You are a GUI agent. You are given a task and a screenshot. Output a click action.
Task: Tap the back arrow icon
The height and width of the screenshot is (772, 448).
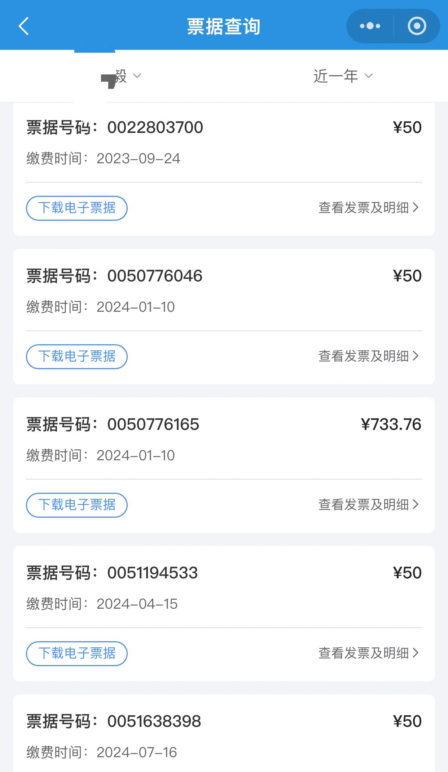(x=24, y=26)
